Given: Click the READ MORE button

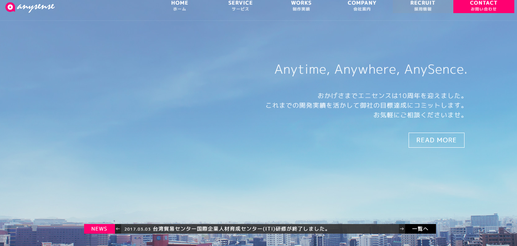Looking at the screenshot, I should click(436, 140).
